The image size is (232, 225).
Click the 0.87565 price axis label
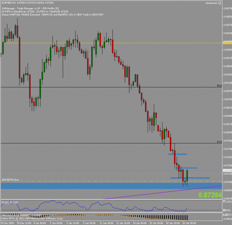coord(228,157)
